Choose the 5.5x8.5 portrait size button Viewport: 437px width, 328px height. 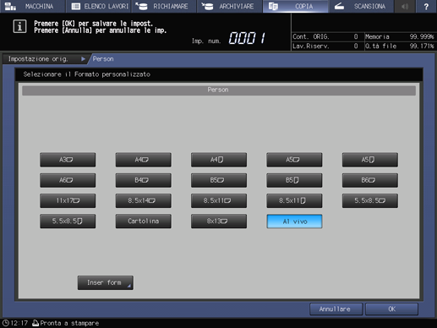(x=68, y=221)
